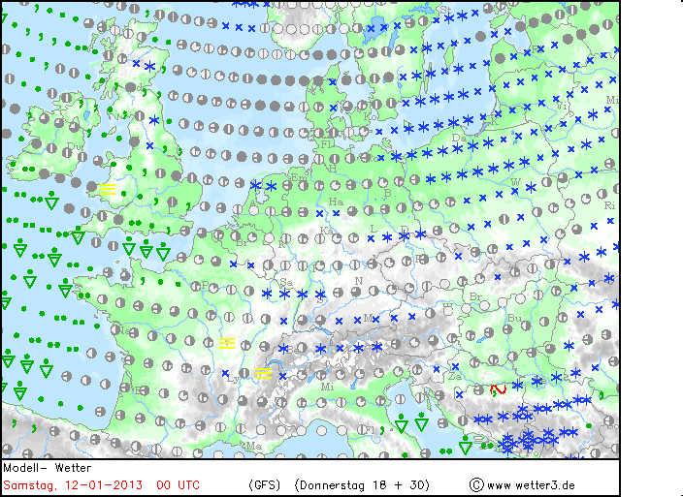The image size is (683, 497).
Task: Click the St city label in Sweden
Action: pos(445,10)
